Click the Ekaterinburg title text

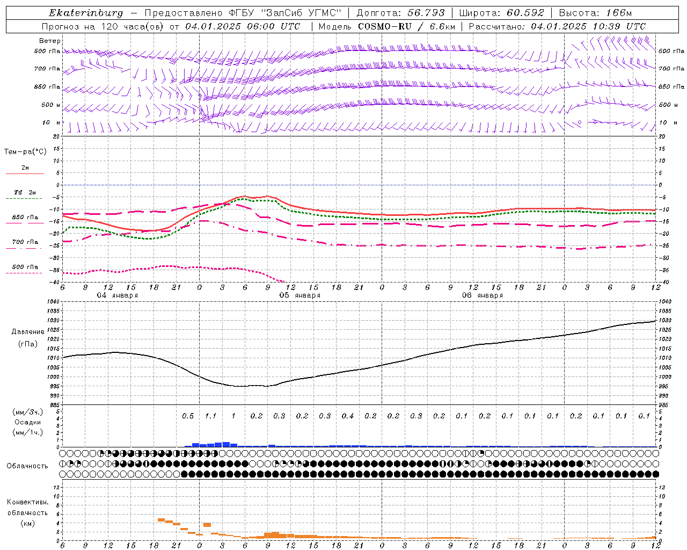point(85,13)
